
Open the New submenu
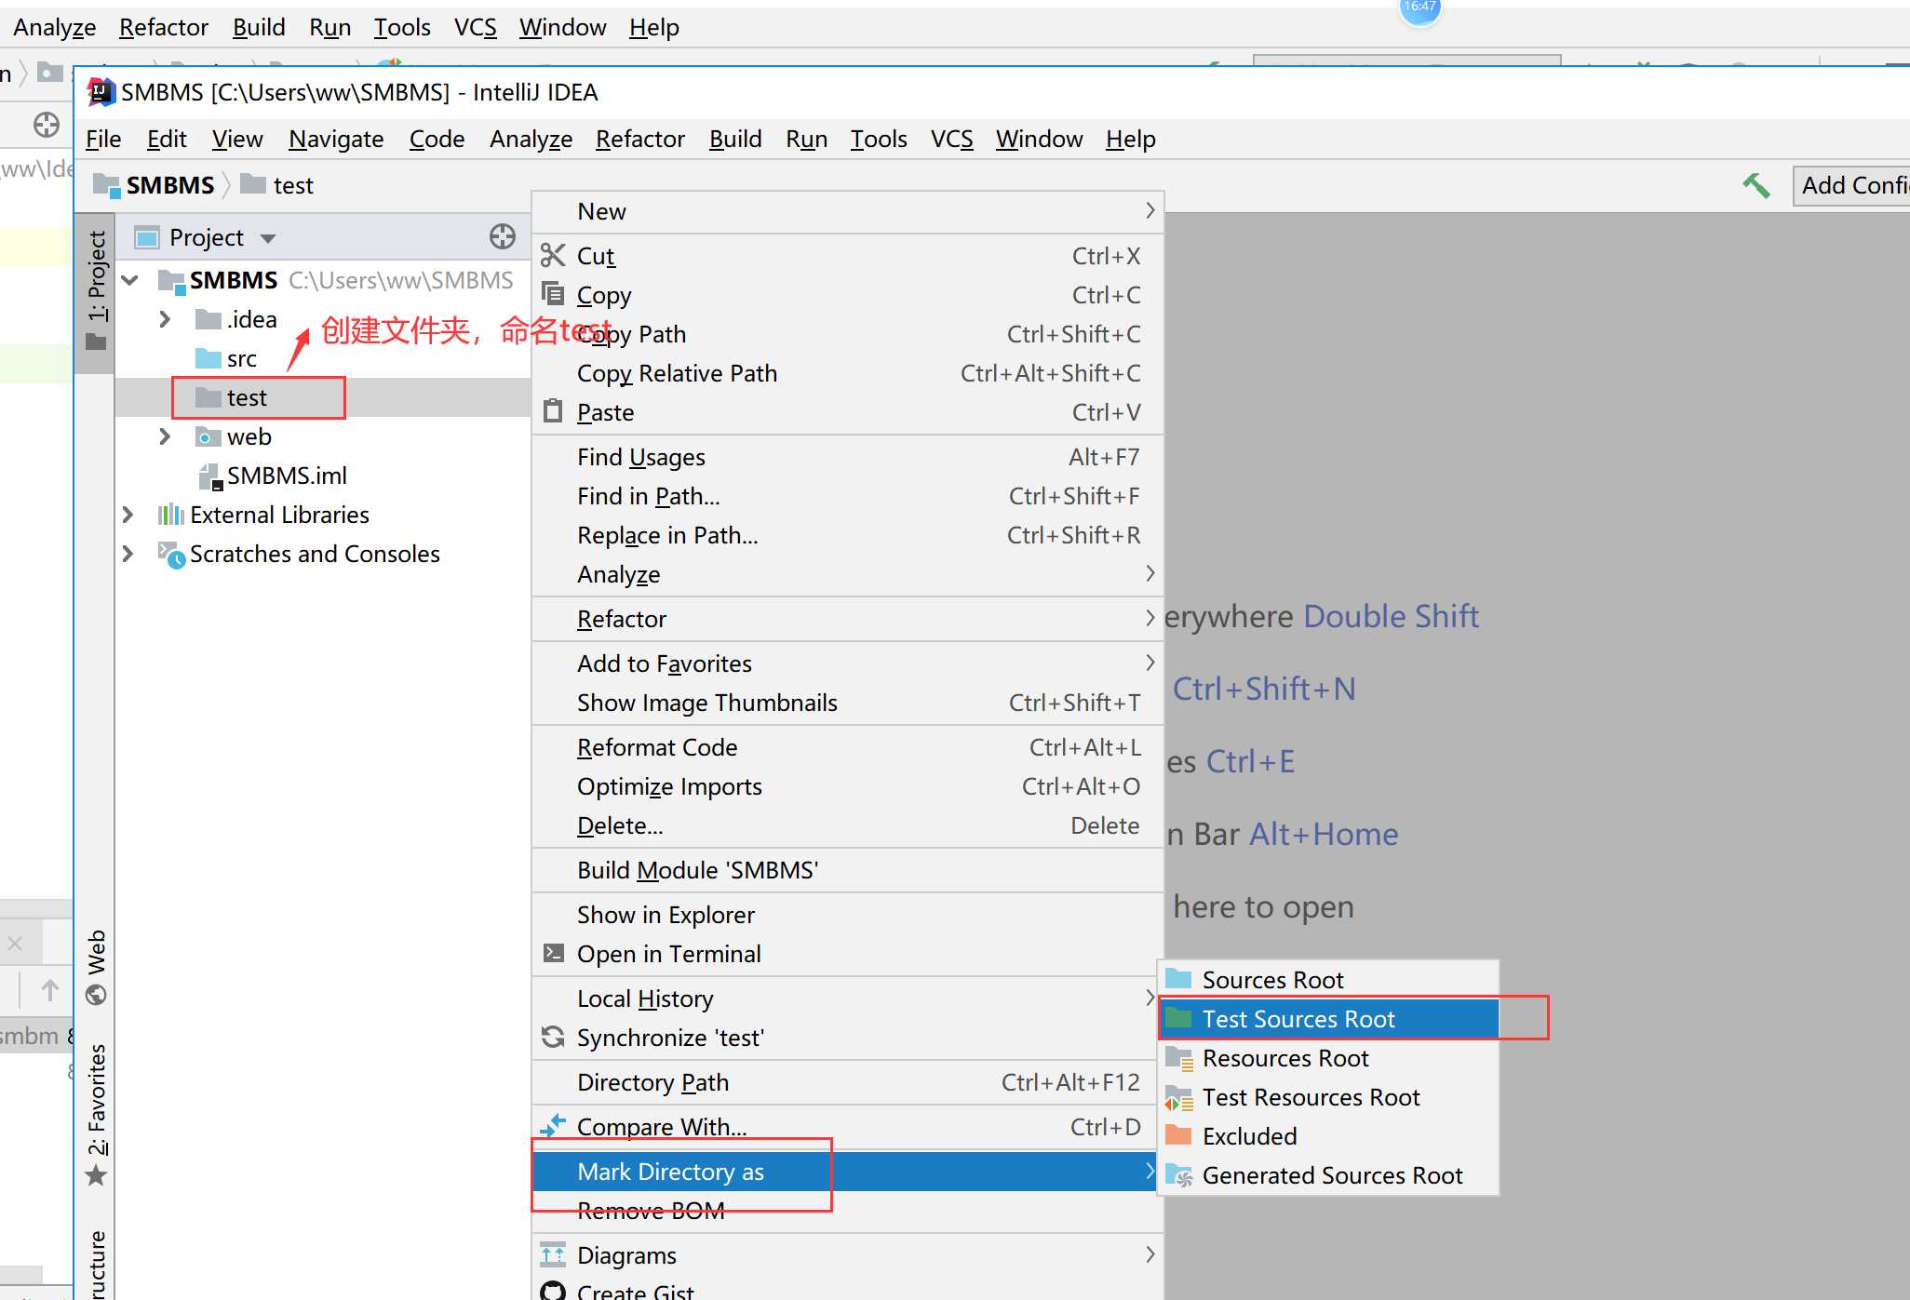(848, 211)
